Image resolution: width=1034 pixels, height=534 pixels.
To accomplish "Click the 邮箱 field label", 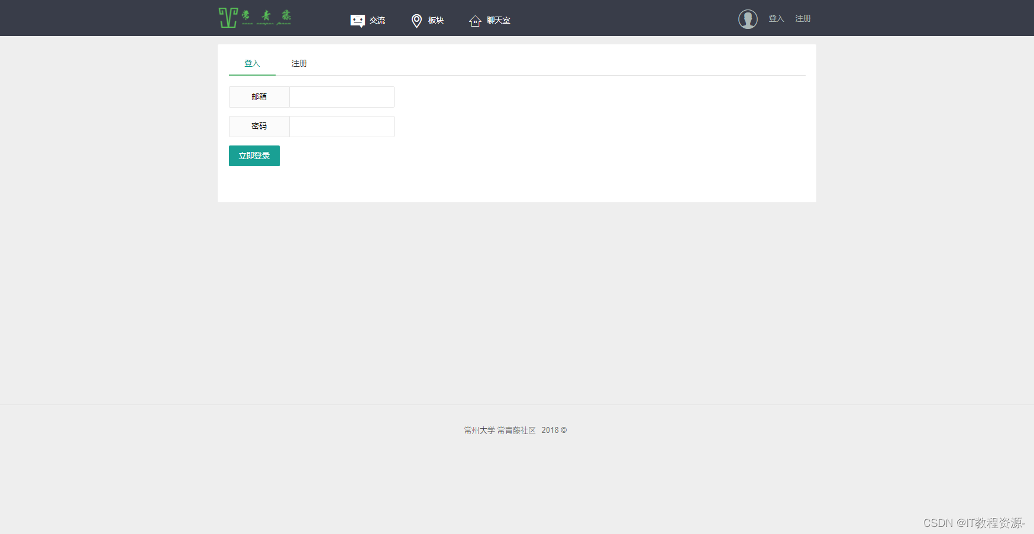I will tap(259, 97).
